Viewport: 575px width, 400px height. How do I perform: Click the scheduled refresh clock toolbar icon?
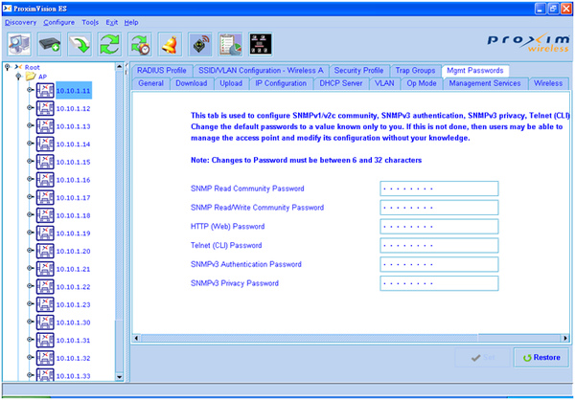coord(140,44)
